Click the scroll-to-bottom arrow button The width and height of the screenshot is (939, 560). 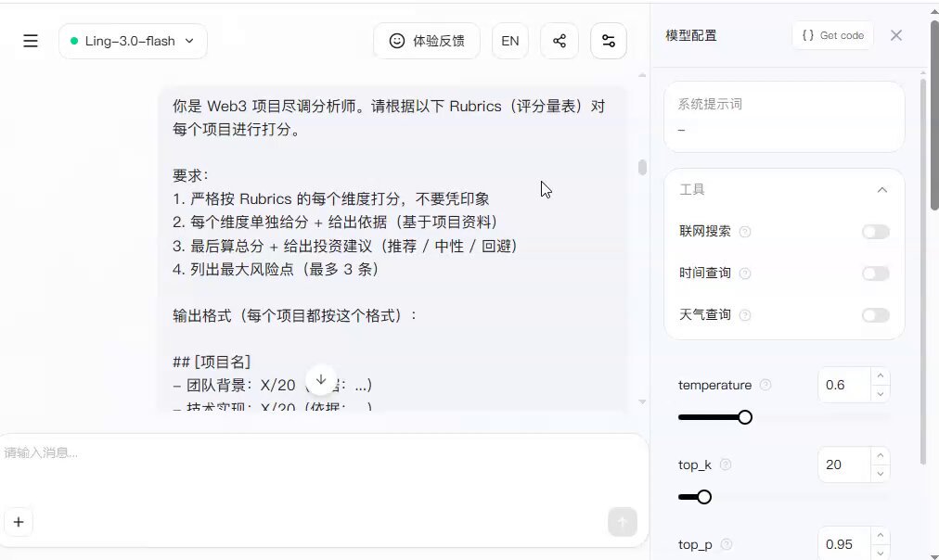click(321, 379)
